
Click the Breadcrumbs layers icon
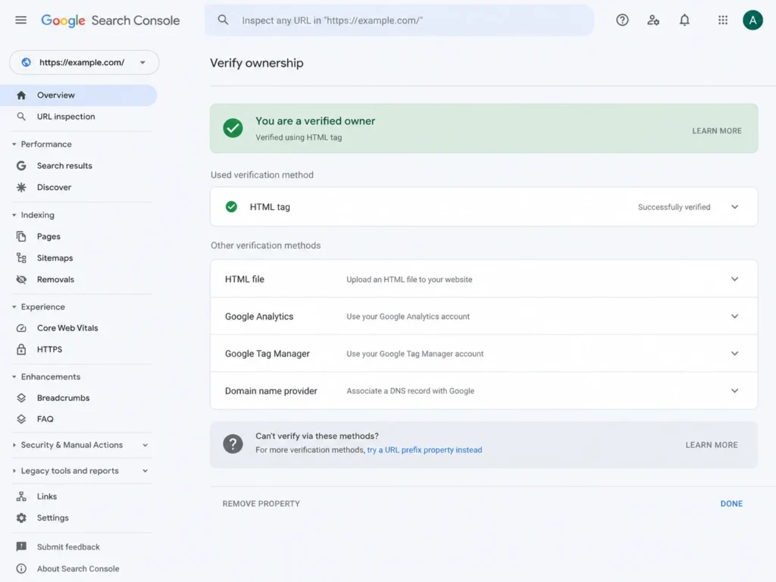(21, 398)
